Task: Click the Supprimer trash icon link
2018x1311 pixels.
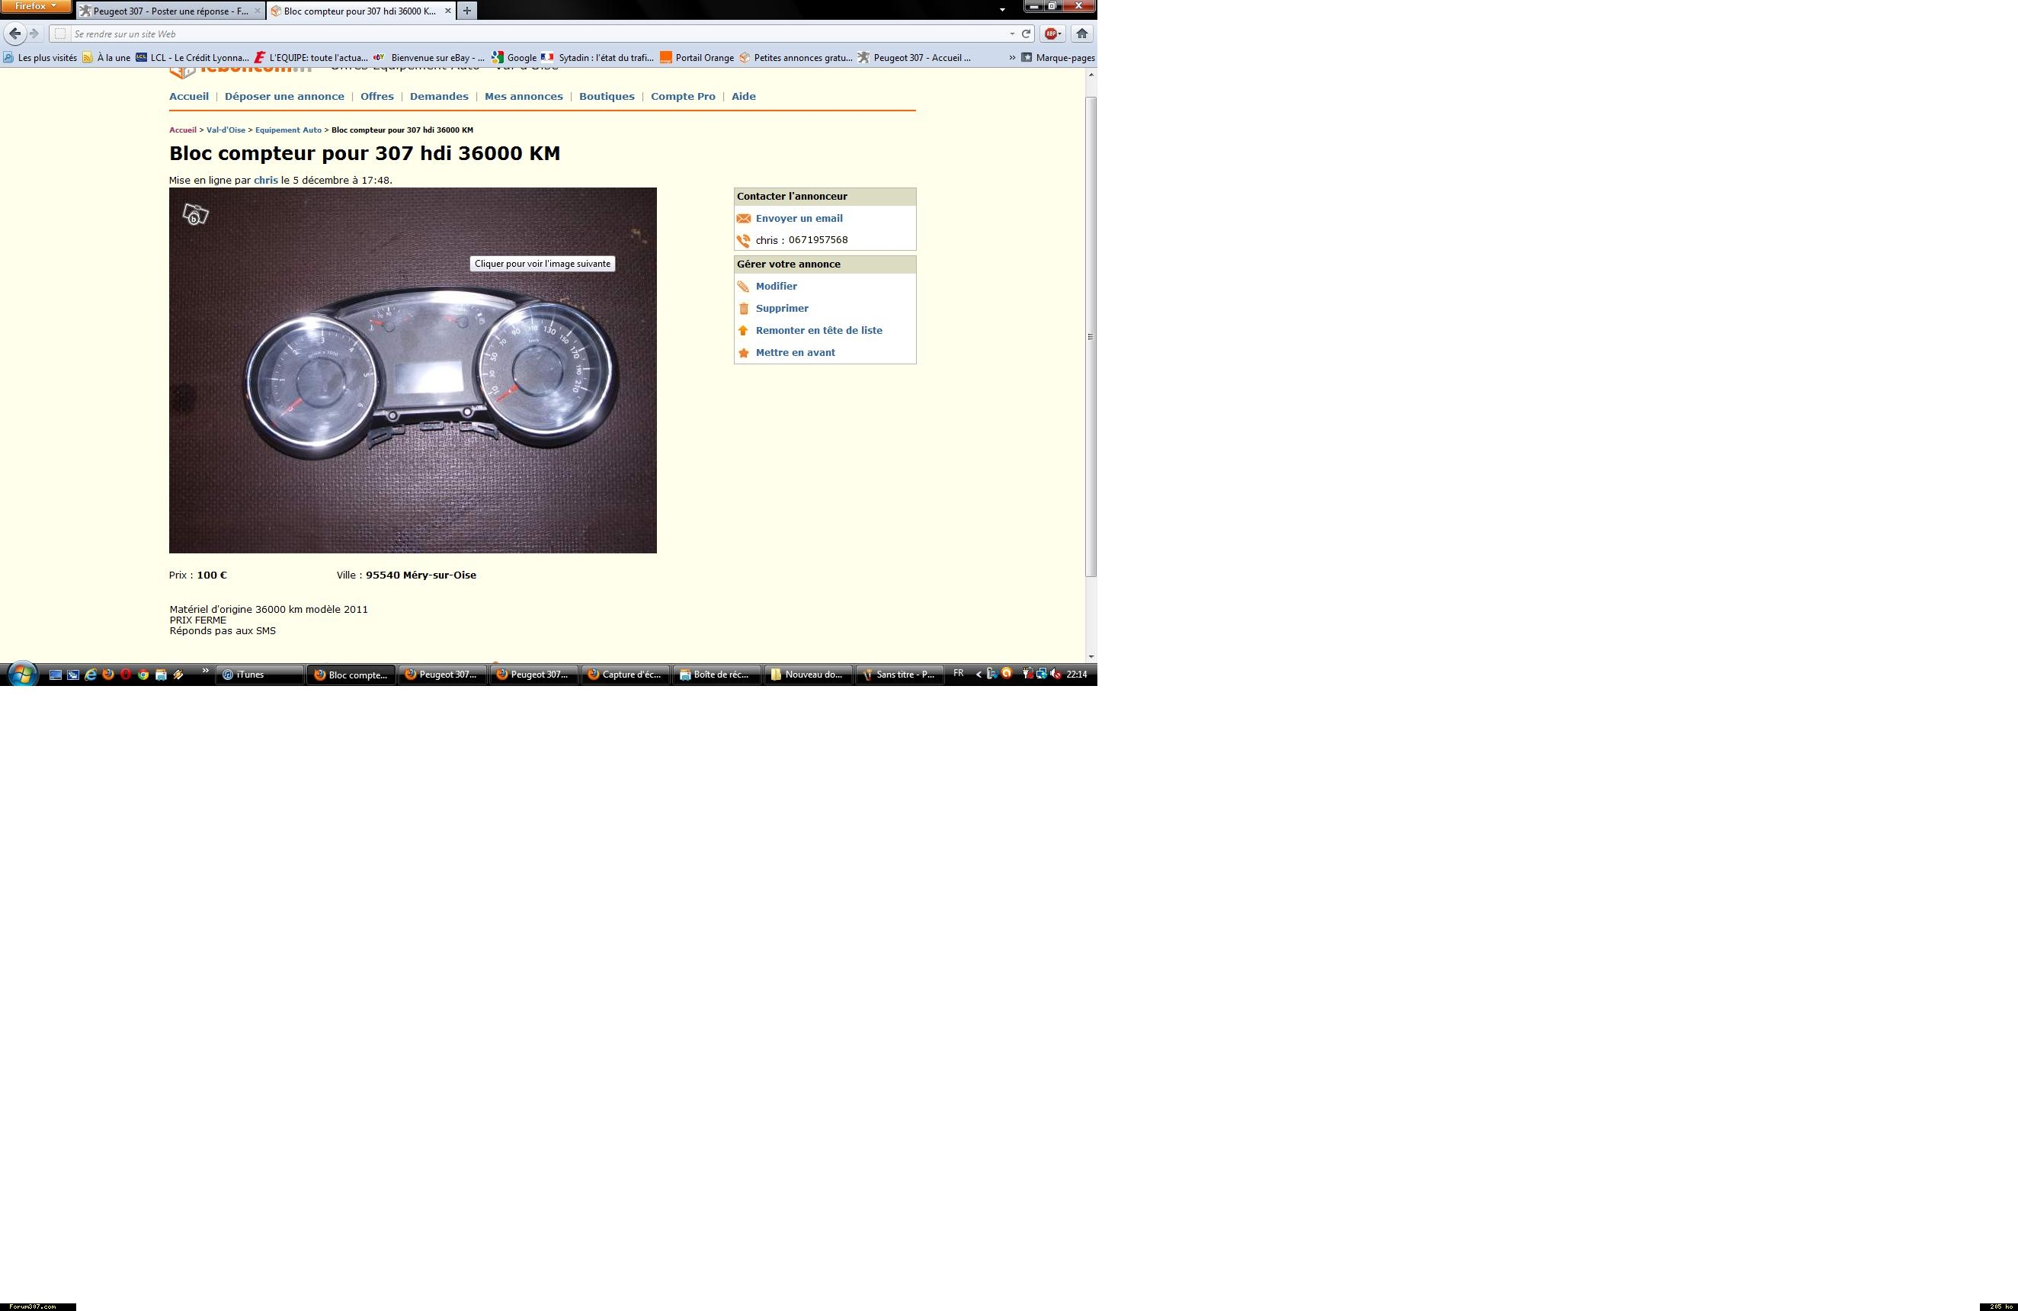Action: point(781,309)
